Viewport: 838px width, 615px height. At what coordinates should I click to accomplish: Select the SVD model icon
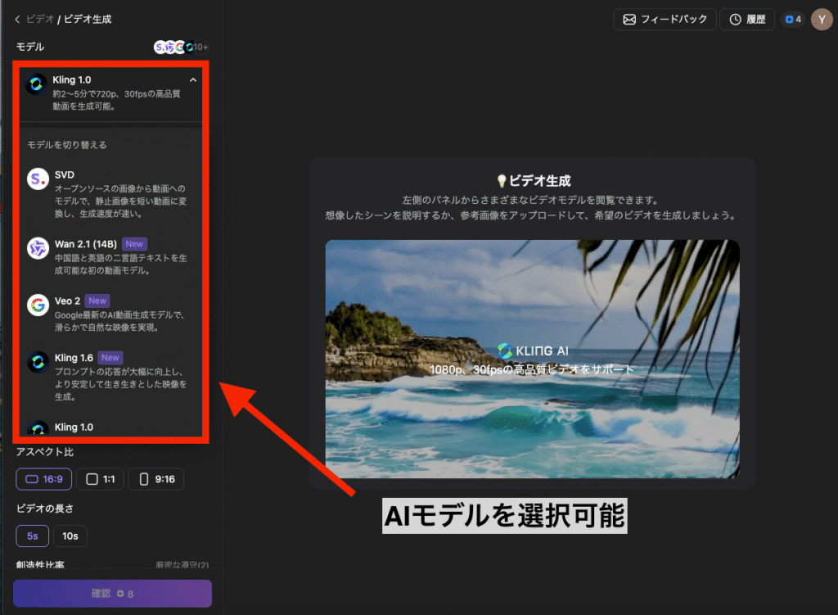click(38, 179)
